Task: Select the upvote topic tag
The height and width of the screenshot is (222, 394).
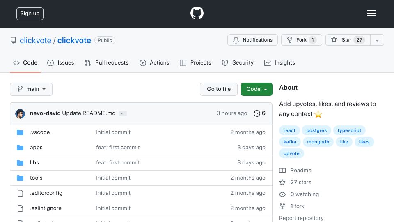Action: (291, 153)
